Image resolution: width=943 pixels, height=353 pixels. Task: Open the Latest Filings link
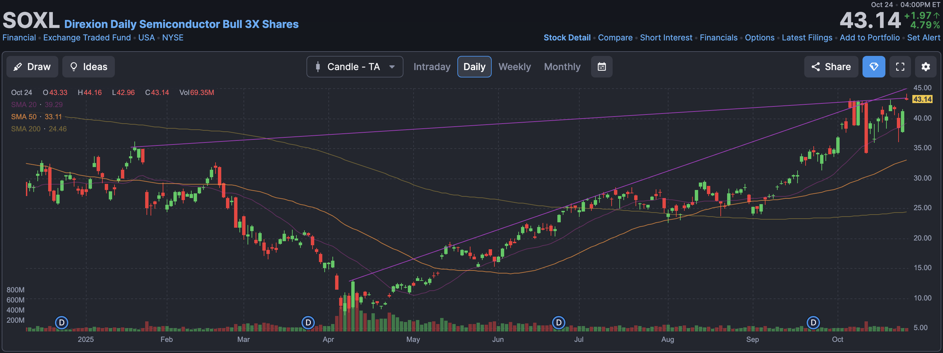[x=807, y=38]
